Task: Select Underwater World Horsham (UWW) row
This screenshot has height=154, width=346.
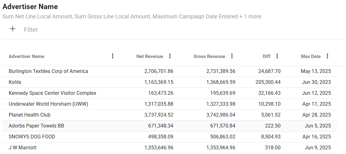Action: coord(48,104)
